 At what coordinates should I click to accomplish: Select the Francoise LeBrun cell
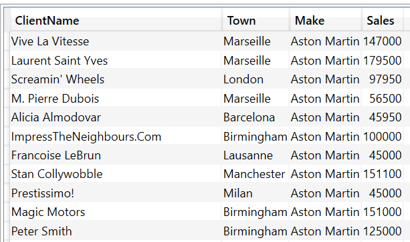[x=116, y=155]
